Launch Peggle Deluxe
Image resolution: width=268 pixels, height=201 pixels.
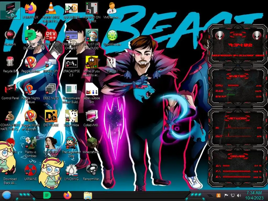tap(30, 65)
